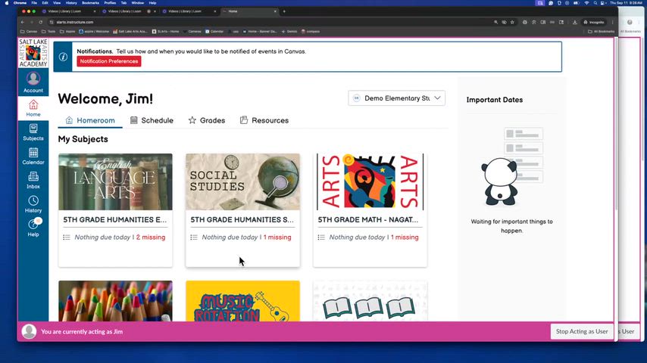
Task: Open the 5th Grade Humanities Social Studies card
Action: (x=242, y=219)
